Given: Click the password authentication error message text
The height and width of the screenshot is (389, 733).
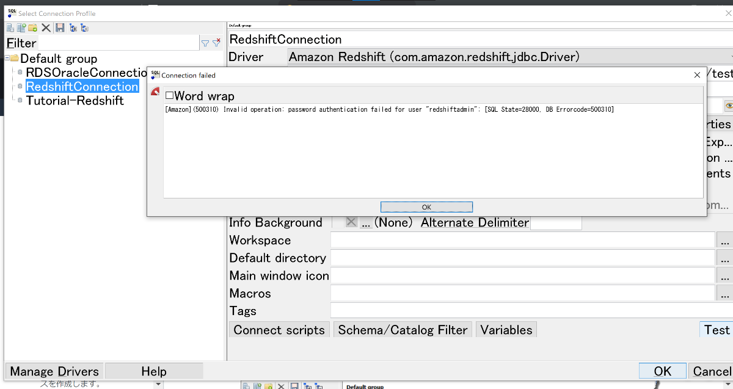Looking at the screenshot, I should click(x=390, y=110).
